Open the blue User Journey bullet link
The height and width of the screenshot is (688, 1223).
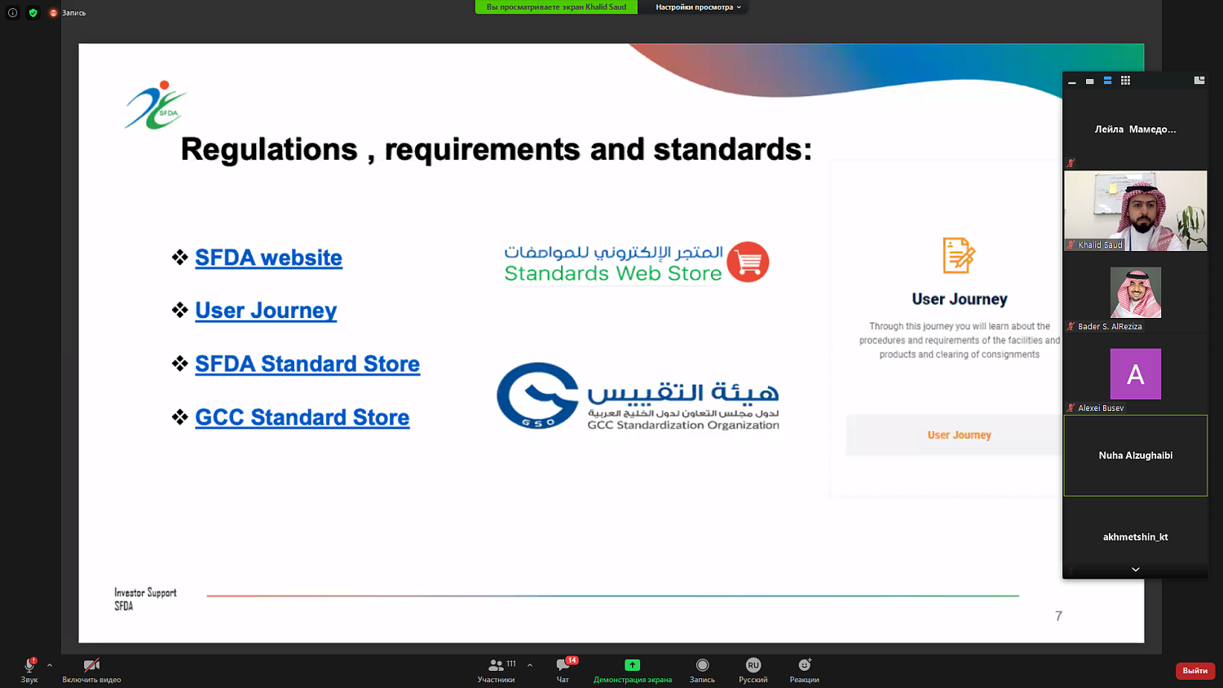[x=266, y=311]
